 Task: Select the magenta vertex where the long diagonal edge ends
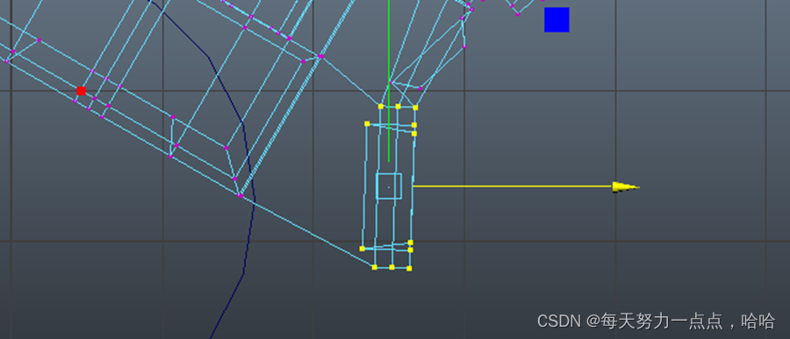pos(241,195)
